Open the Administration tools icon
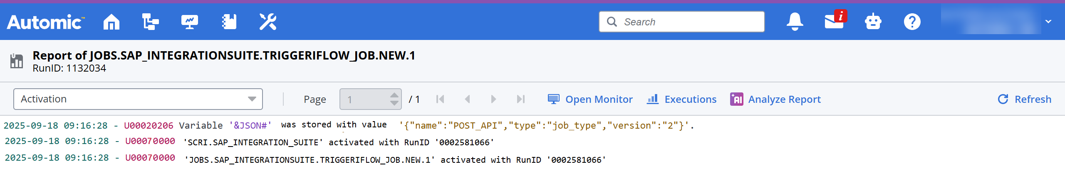1065x179 pixels. coord(268,22)
